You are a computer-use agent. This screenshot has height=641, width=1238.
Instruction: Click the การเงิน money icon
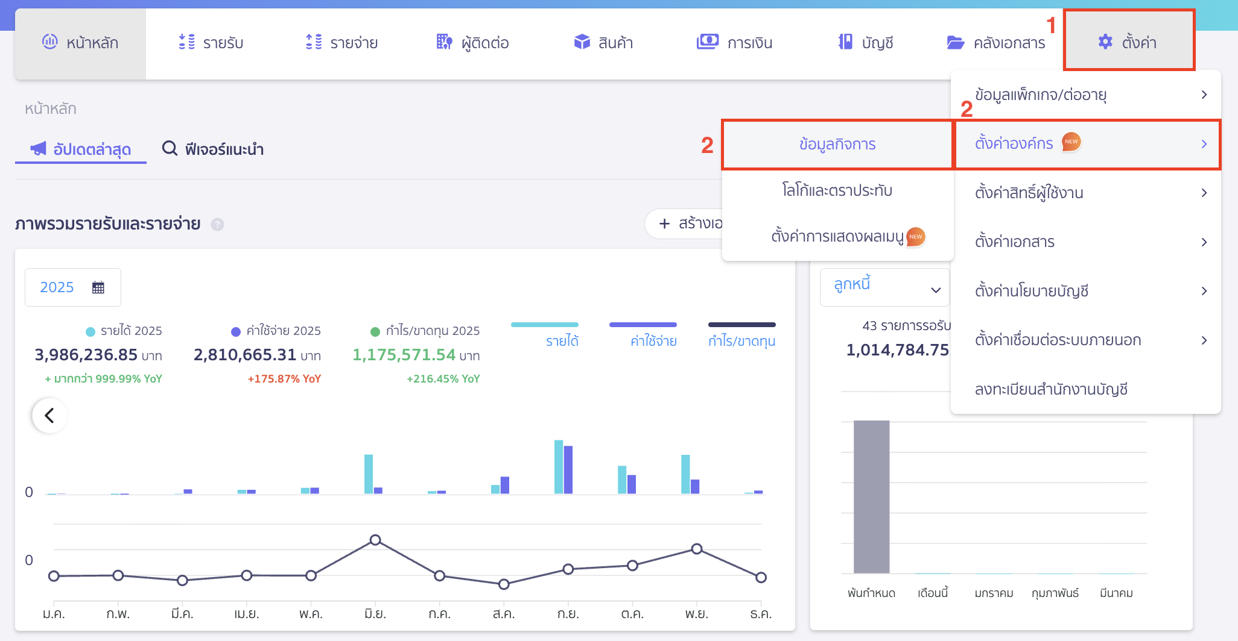707,42
